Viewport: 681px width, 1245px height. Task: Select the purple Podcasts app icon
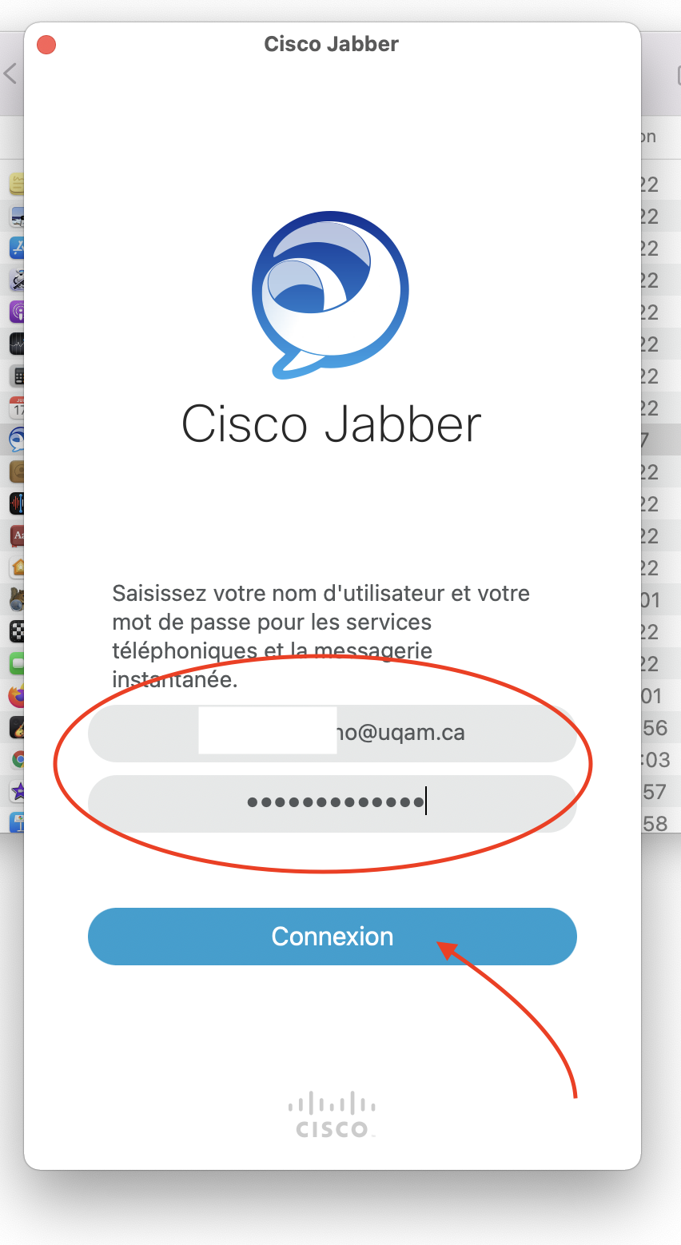click(17, 312)
